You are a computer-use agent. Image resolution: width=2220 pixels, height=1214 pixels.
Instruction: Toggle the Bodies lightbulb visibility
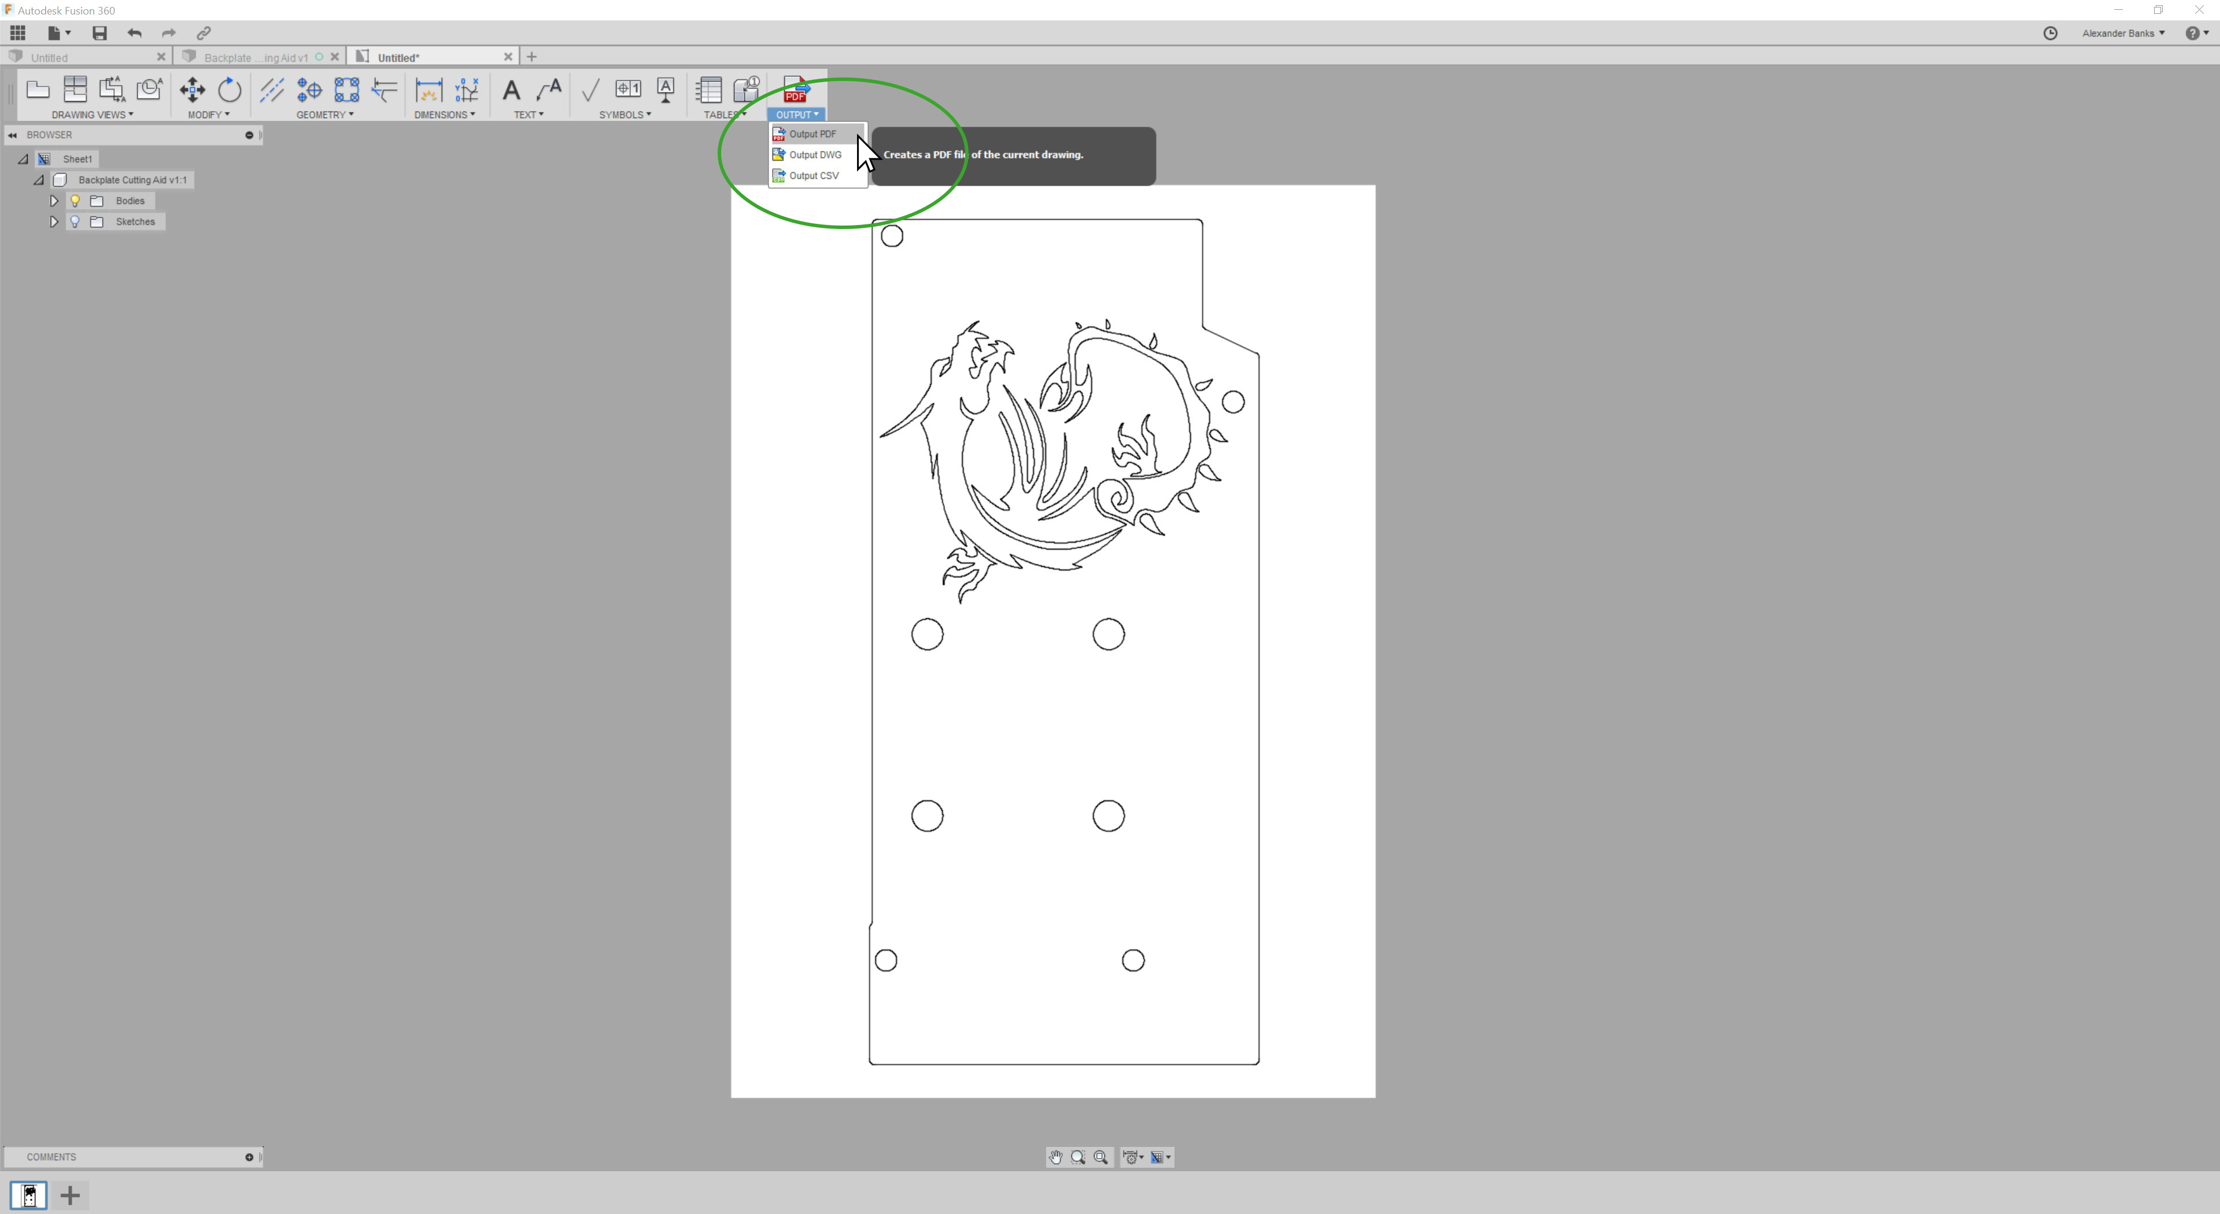click(x=75, y=201)
